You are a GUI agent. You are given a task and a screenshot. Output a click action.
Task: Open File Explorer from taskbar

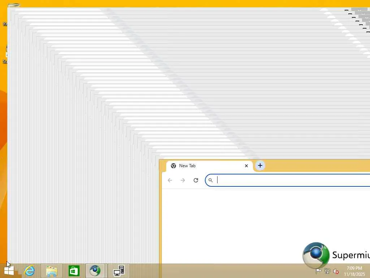(x=52, y=271)
